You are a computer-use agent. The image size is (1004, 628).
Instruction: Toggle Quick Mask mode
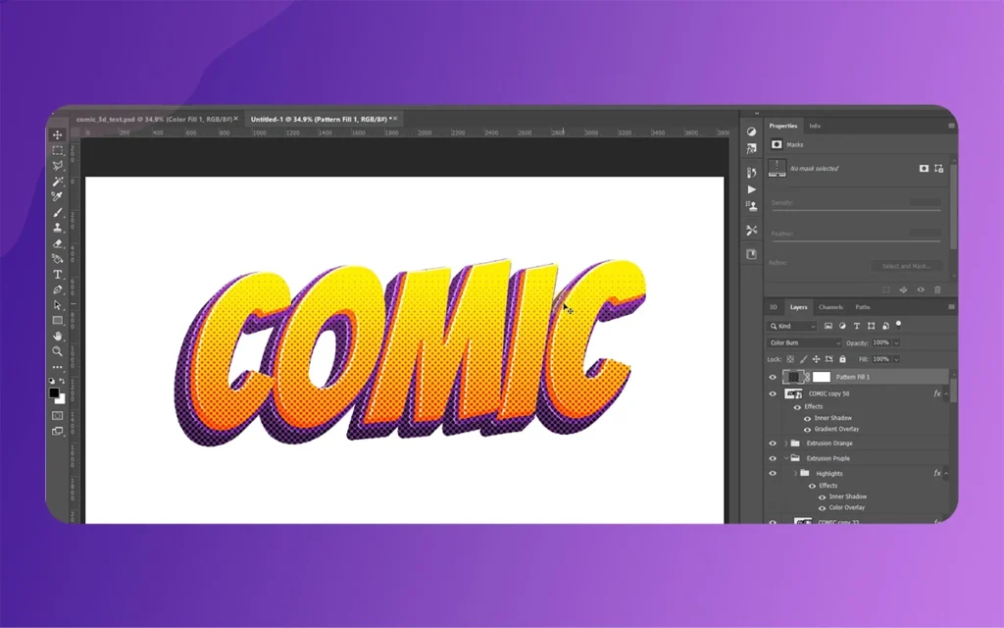pyautogui.click(x=58, y=415)
